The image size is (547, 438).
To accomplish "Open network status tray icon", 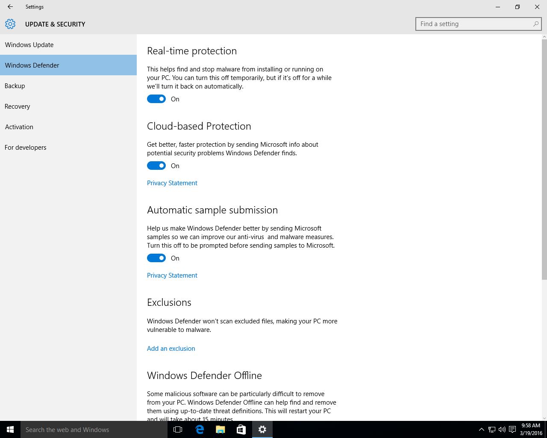I will (x=492, y=429).
